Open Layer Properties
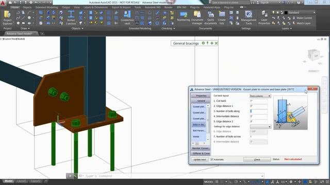This screenshot has width=330, height=185. [x=264, y=18]
